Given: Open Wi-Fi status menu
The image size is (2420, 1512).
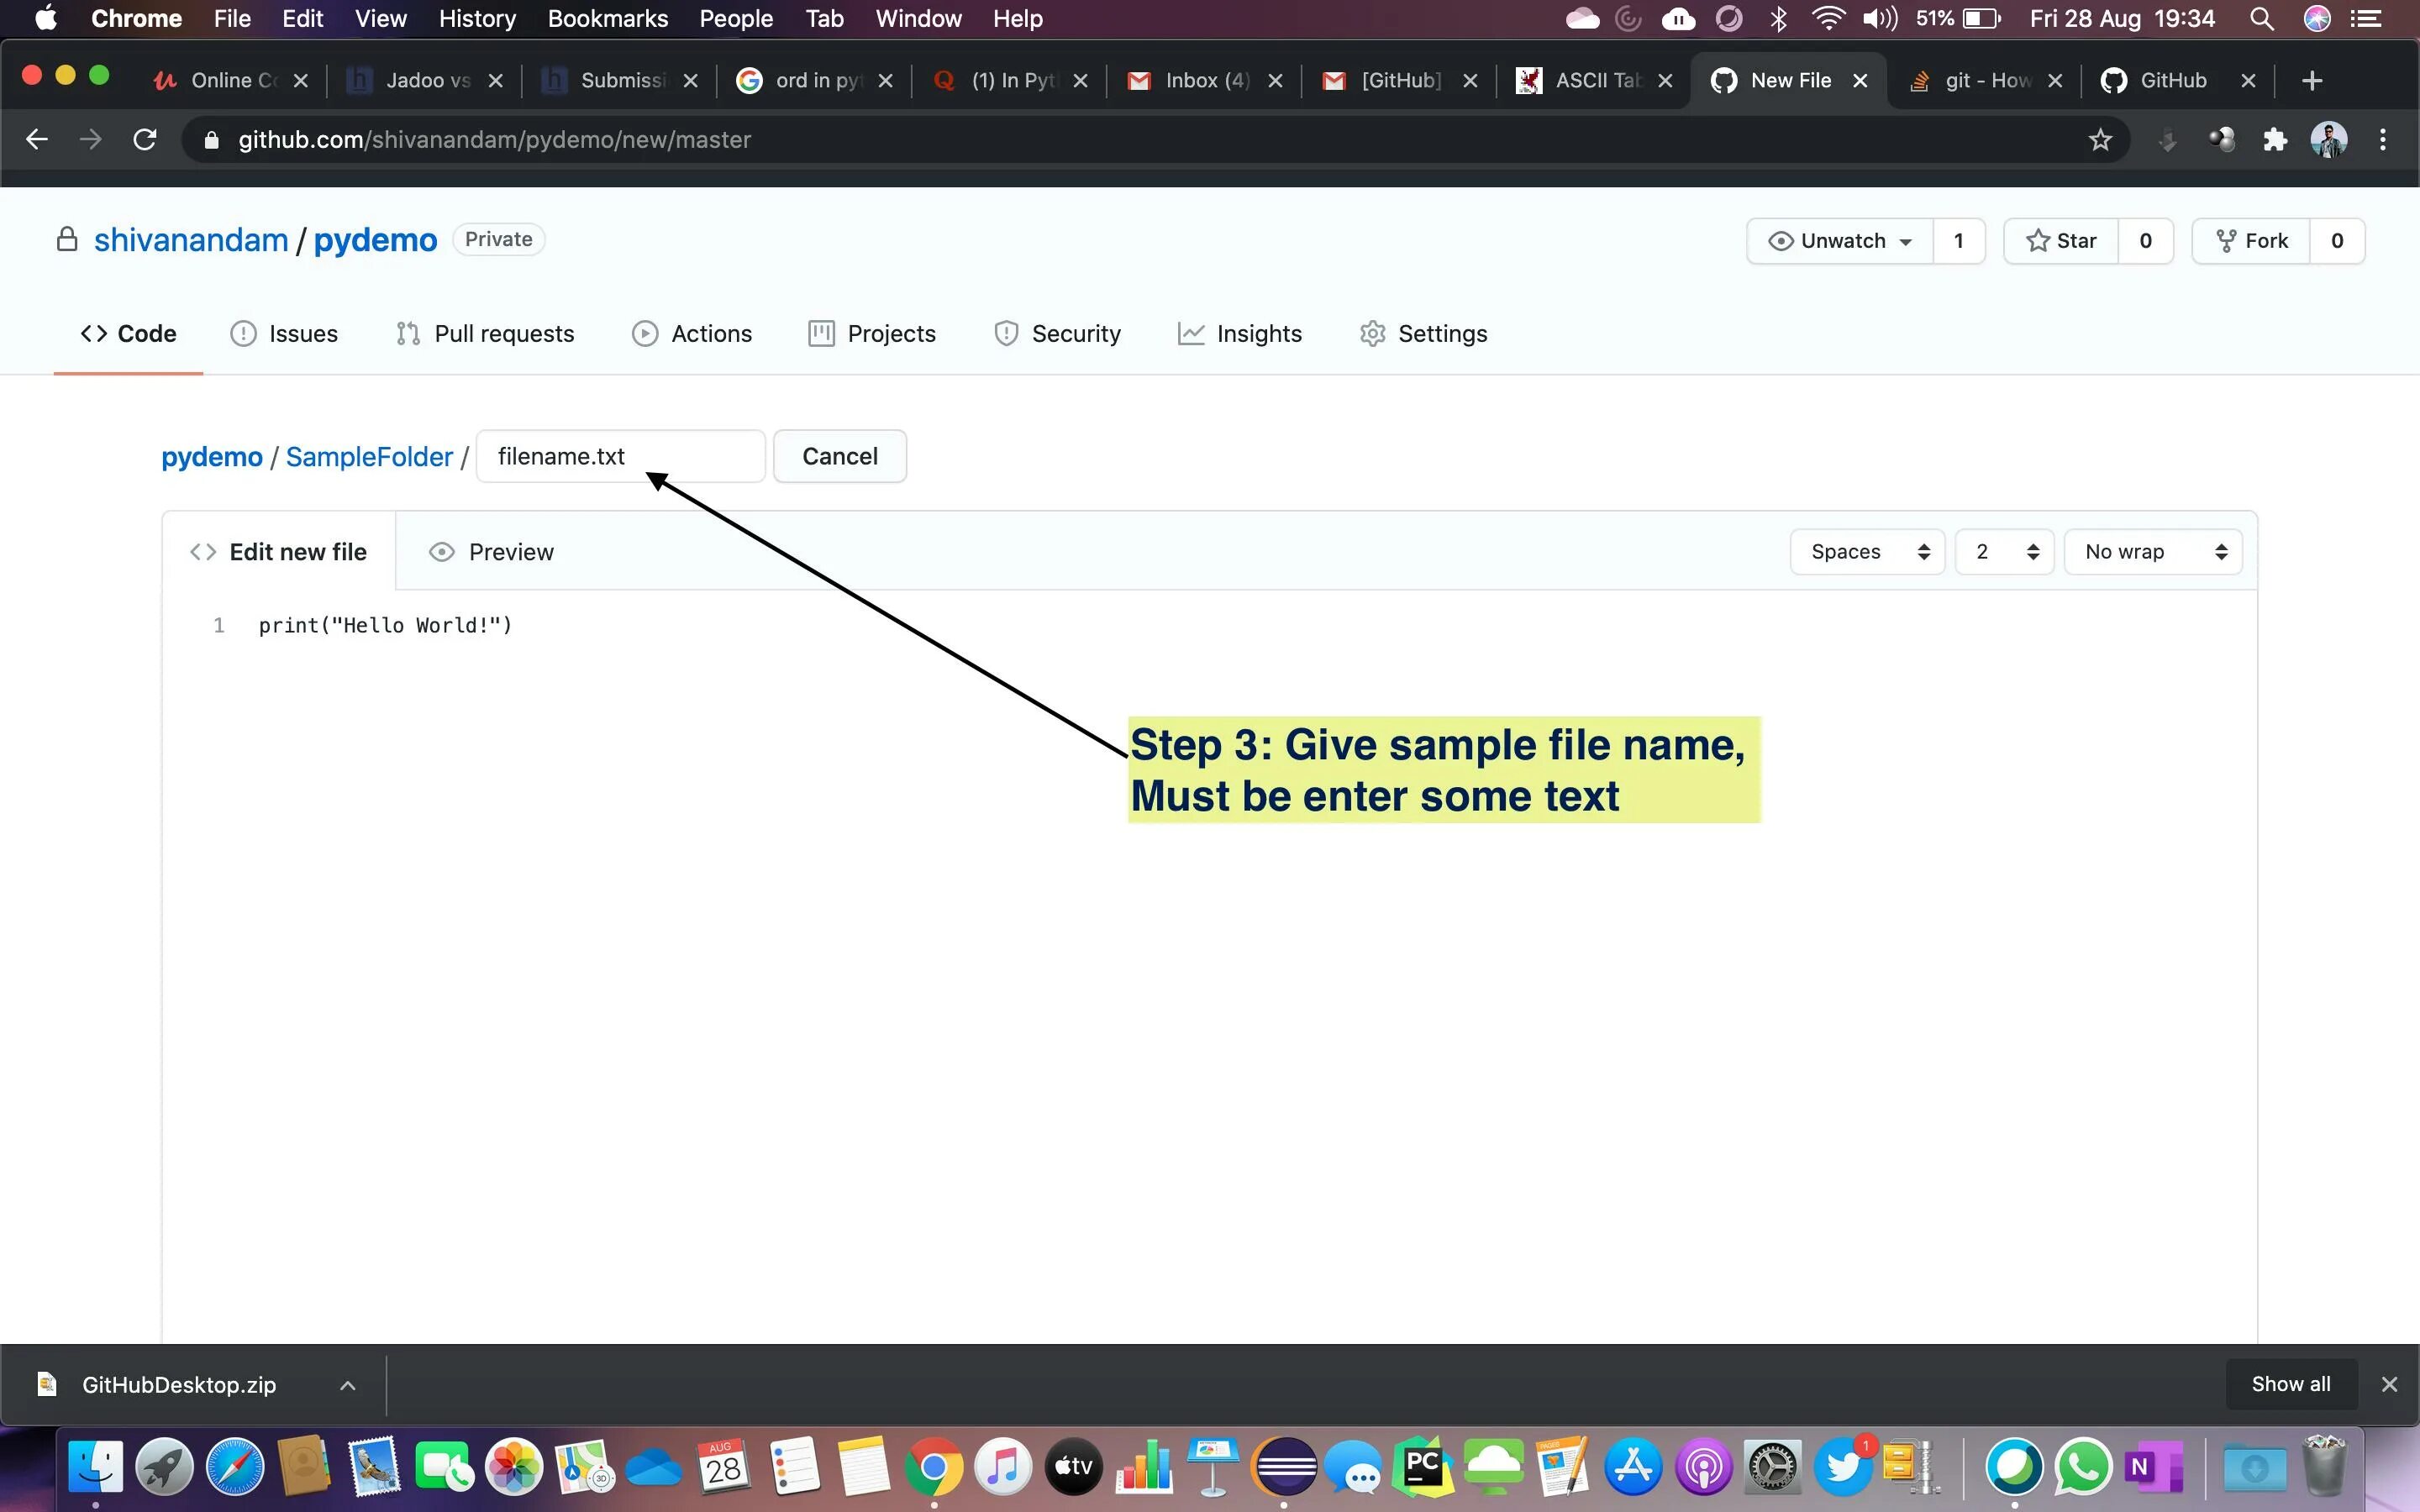Looking at the screenshot, I should pos(1829,19).
